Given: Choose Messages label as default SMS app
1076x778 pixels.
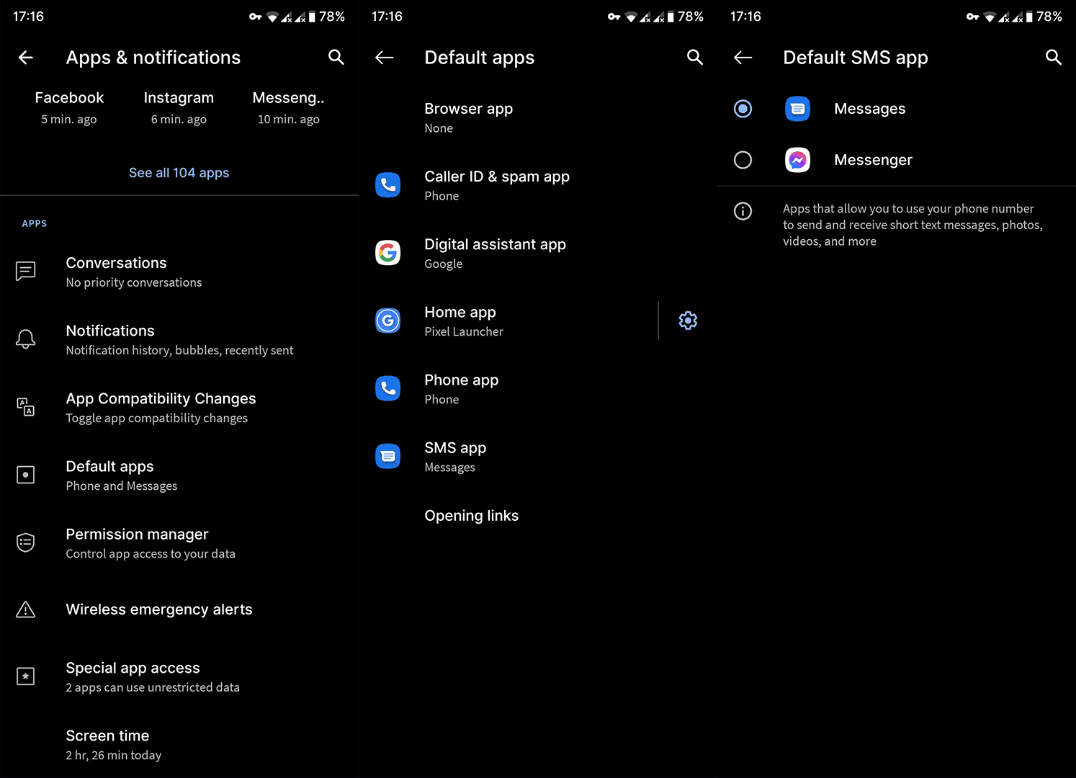Looking at the screenshot, I should 869,109.
